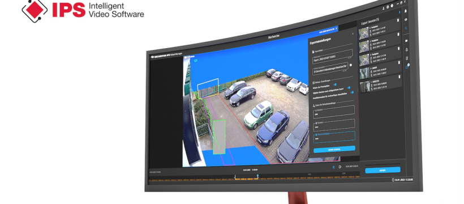Select the fourth export session thumbnail
The height and width of the screenshot is (204, 464).
pyautogui.click(x=364, y=73)
